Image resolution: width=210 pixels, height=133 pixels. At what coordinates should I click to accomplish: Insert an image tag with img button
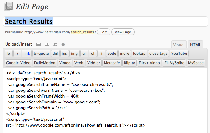pos(74,54)
